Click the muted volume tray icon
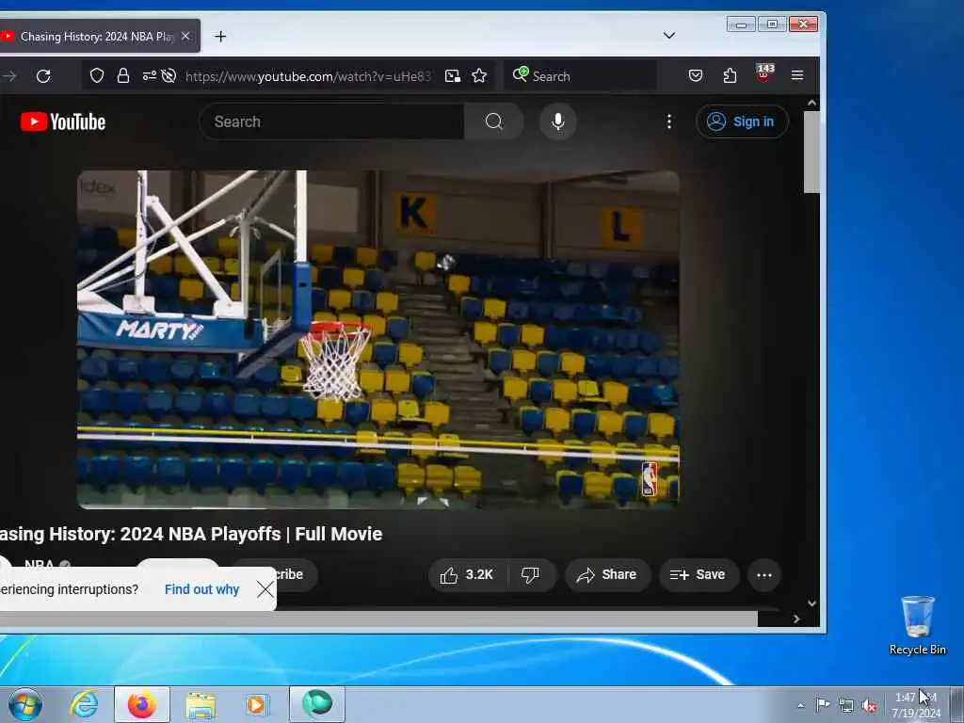Screen dimensions: 964x723 [869, 705]
